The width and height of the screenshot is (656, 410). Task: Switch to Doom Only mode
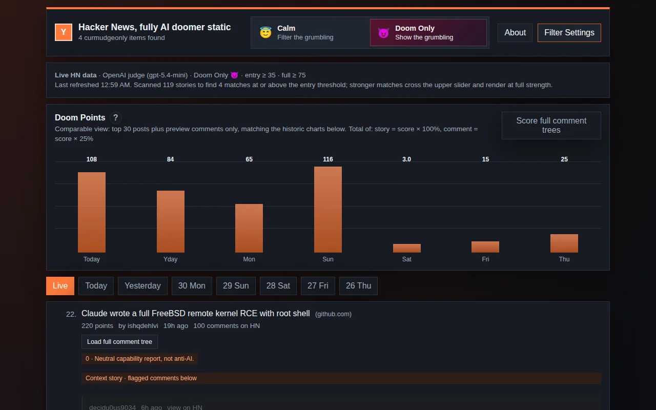pyautogui.click(x=428, y=32)
